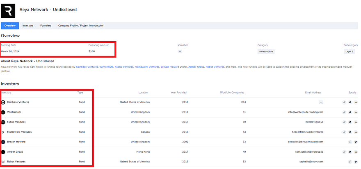Click Hong Kong location cell
361x169 pixels.
(143, 152)
